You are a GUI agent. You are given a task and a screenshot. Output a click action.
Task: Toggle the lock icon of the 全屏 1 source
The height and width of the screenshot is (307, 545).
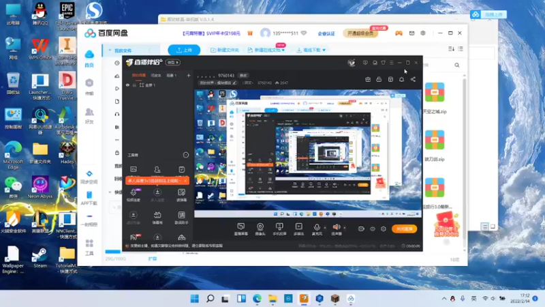click(134, 85)
